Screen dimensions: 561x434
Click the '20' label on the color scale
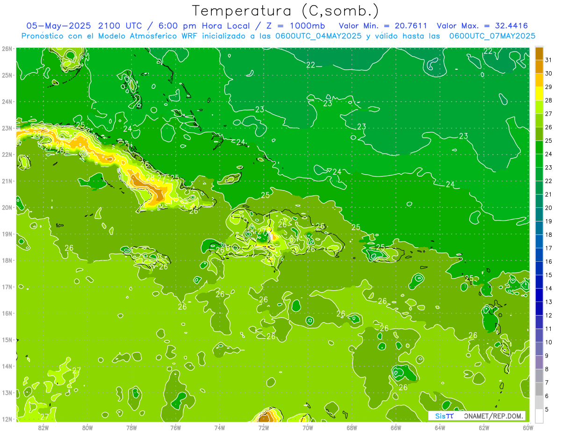549,208
